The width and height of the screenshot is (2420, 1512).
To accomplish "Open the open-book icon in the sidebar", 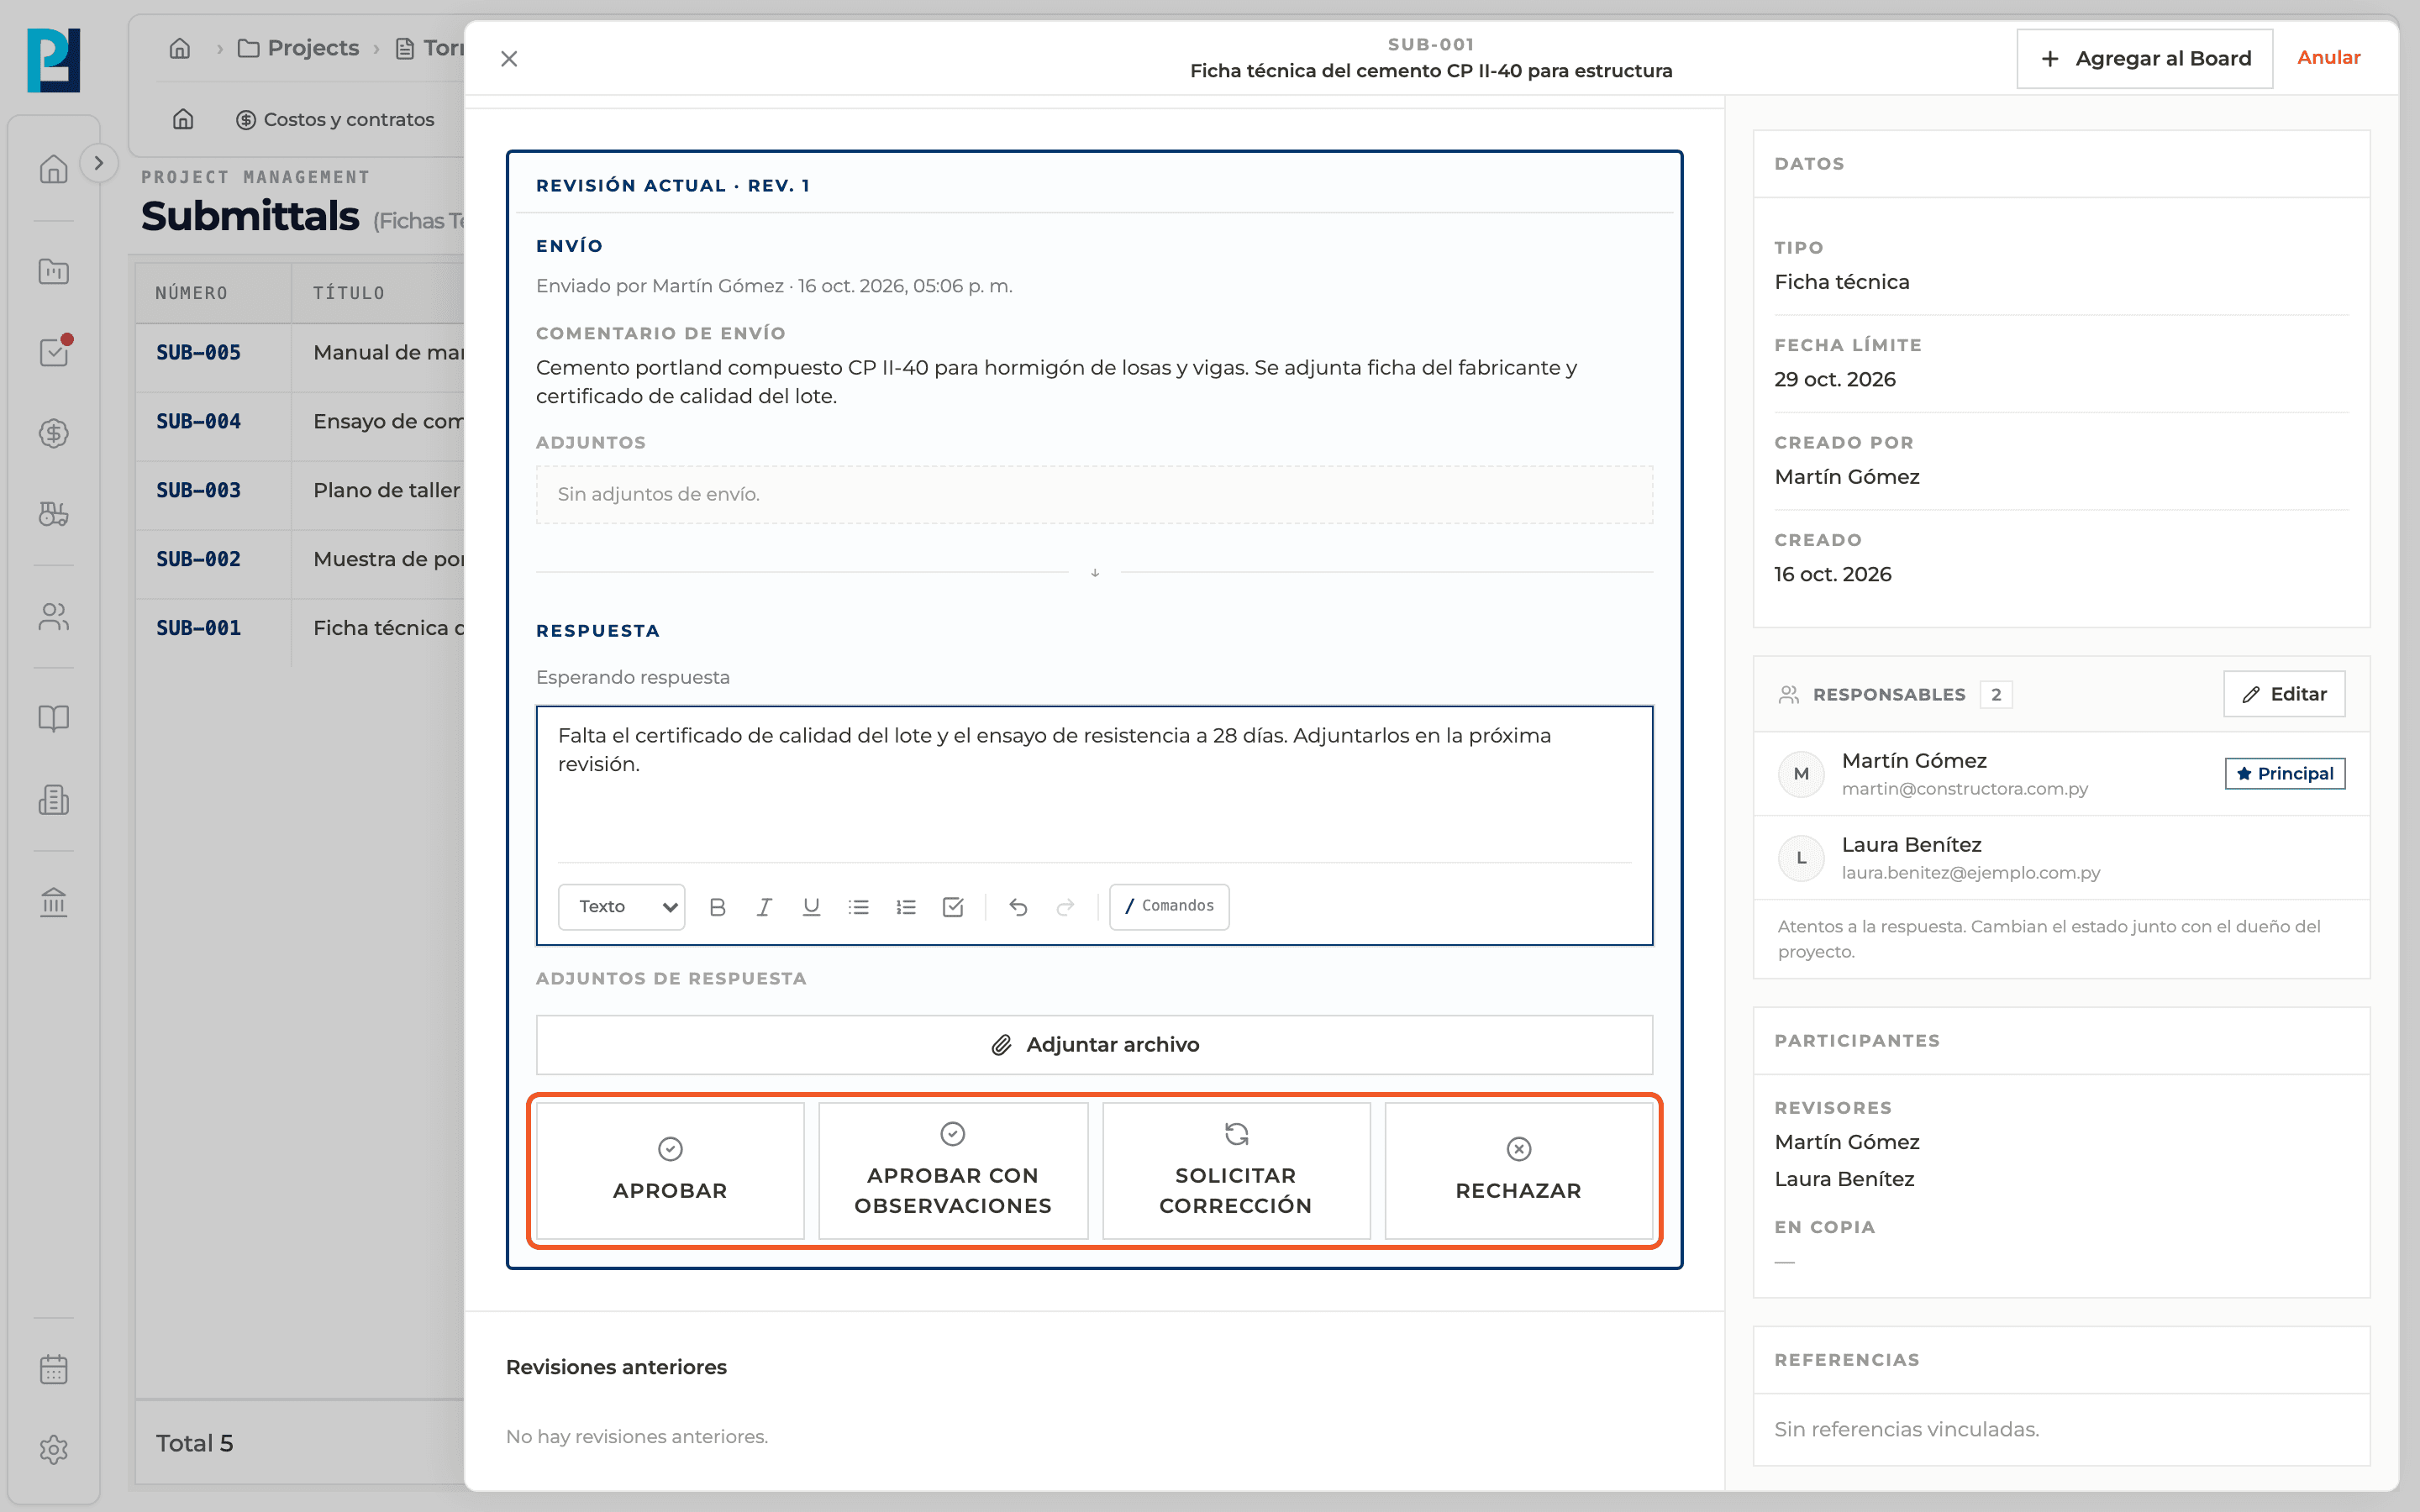I will coord(53,718).
